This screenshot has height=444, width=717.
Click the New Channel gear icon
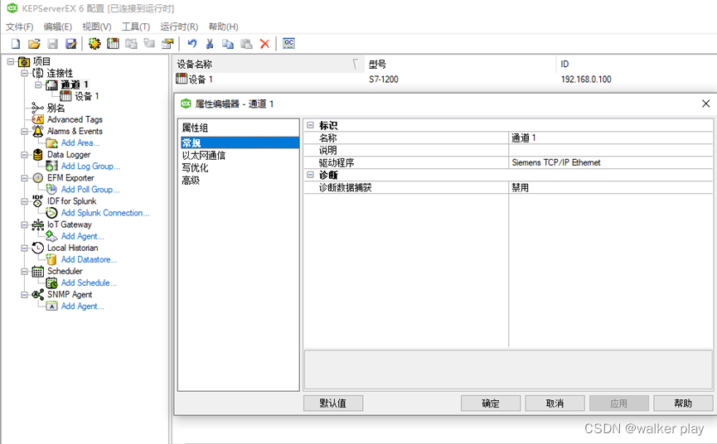[x=94, y=44]
